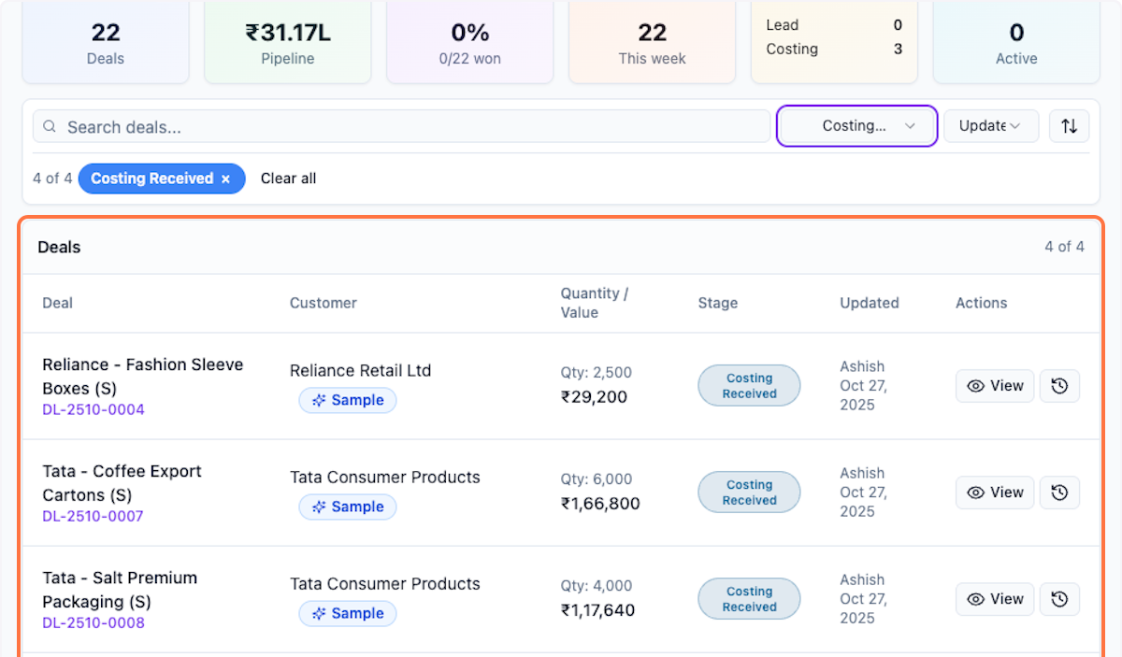Open deal ID DL-2510-0007
Image resolution: width=1122 pixels, height=657 pixels.
coord(93,516)
